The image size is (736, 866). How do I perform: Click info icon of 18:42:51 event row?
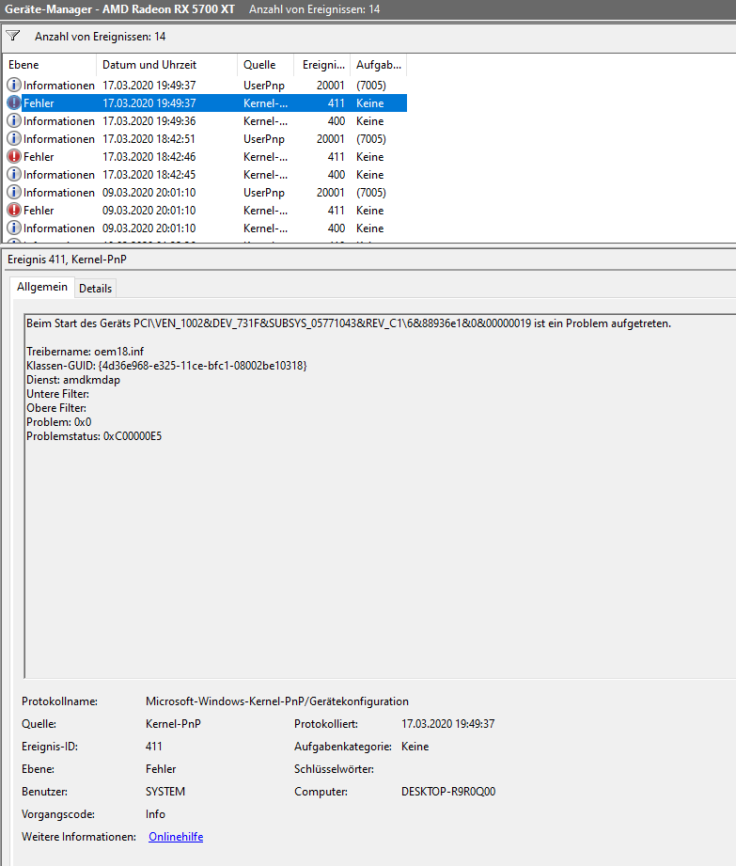point(14,138)
